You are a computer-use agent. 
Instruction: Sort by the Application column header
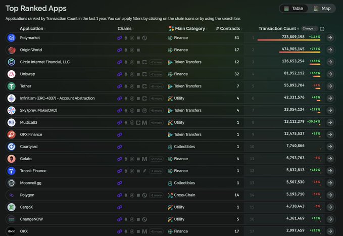point(31,29)
